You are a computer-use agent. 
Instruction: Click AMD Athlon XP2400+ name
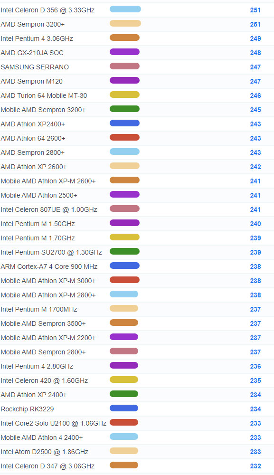click(x=33, y=124)
